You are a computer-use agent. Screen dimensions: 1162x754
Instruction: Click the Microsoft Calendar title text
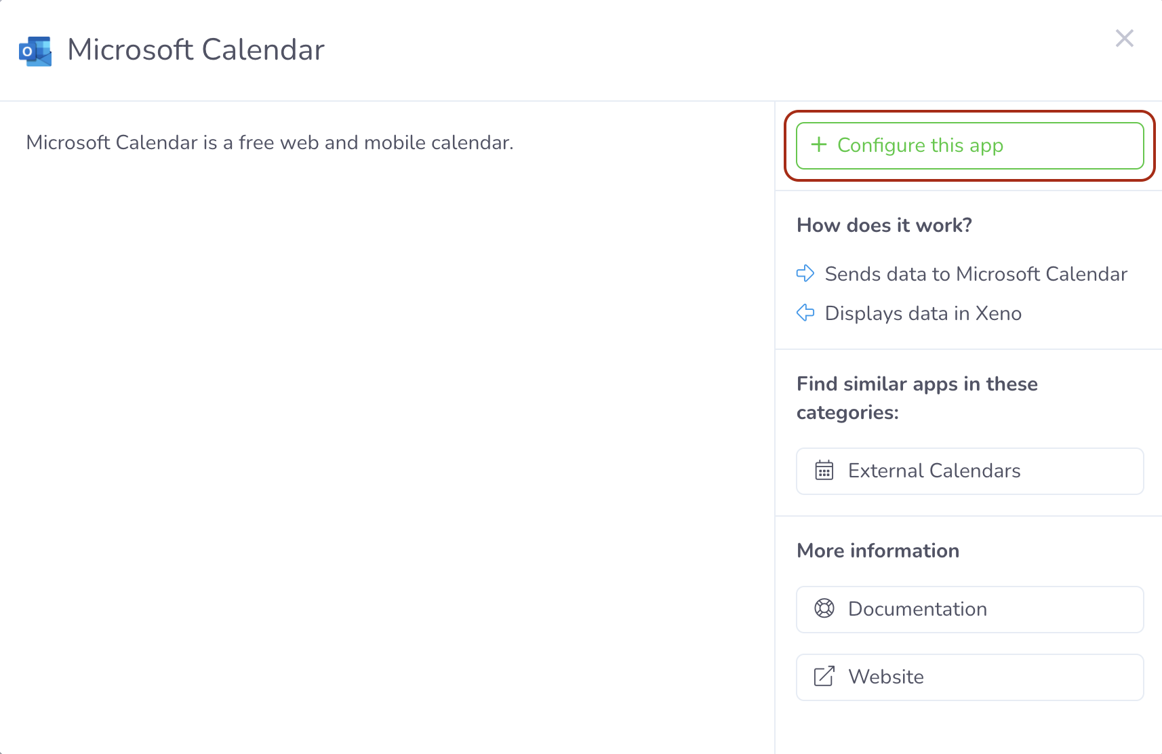(196, 50)
